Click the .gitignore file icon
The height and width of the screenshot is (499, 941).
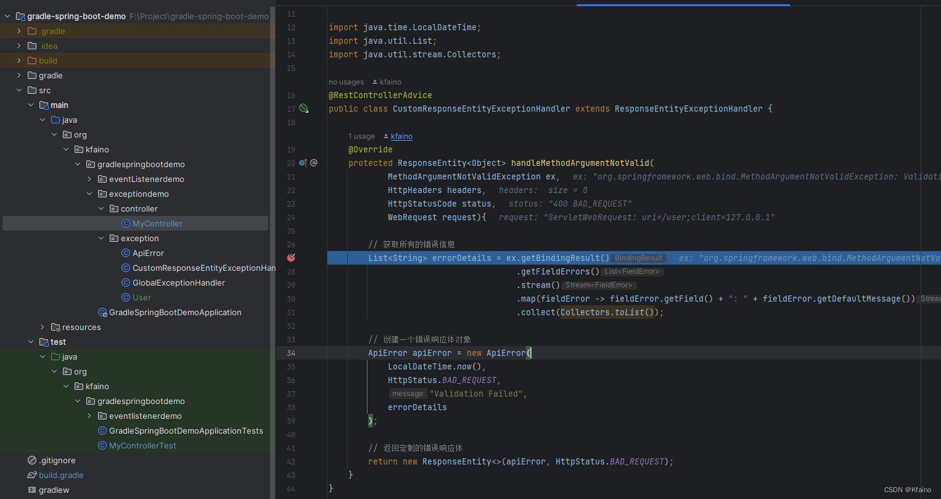pyautogui.click(x=32, y=460)
